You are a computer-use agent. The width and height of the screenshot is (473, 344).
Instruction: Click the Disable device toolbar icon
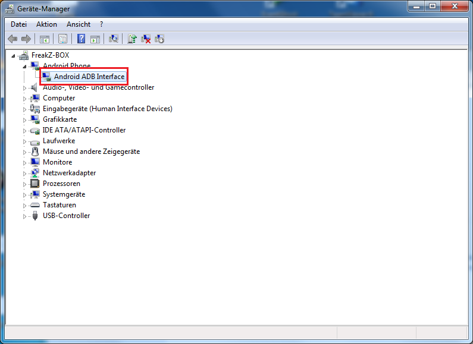pyautogui.click(x=159, y=39)
